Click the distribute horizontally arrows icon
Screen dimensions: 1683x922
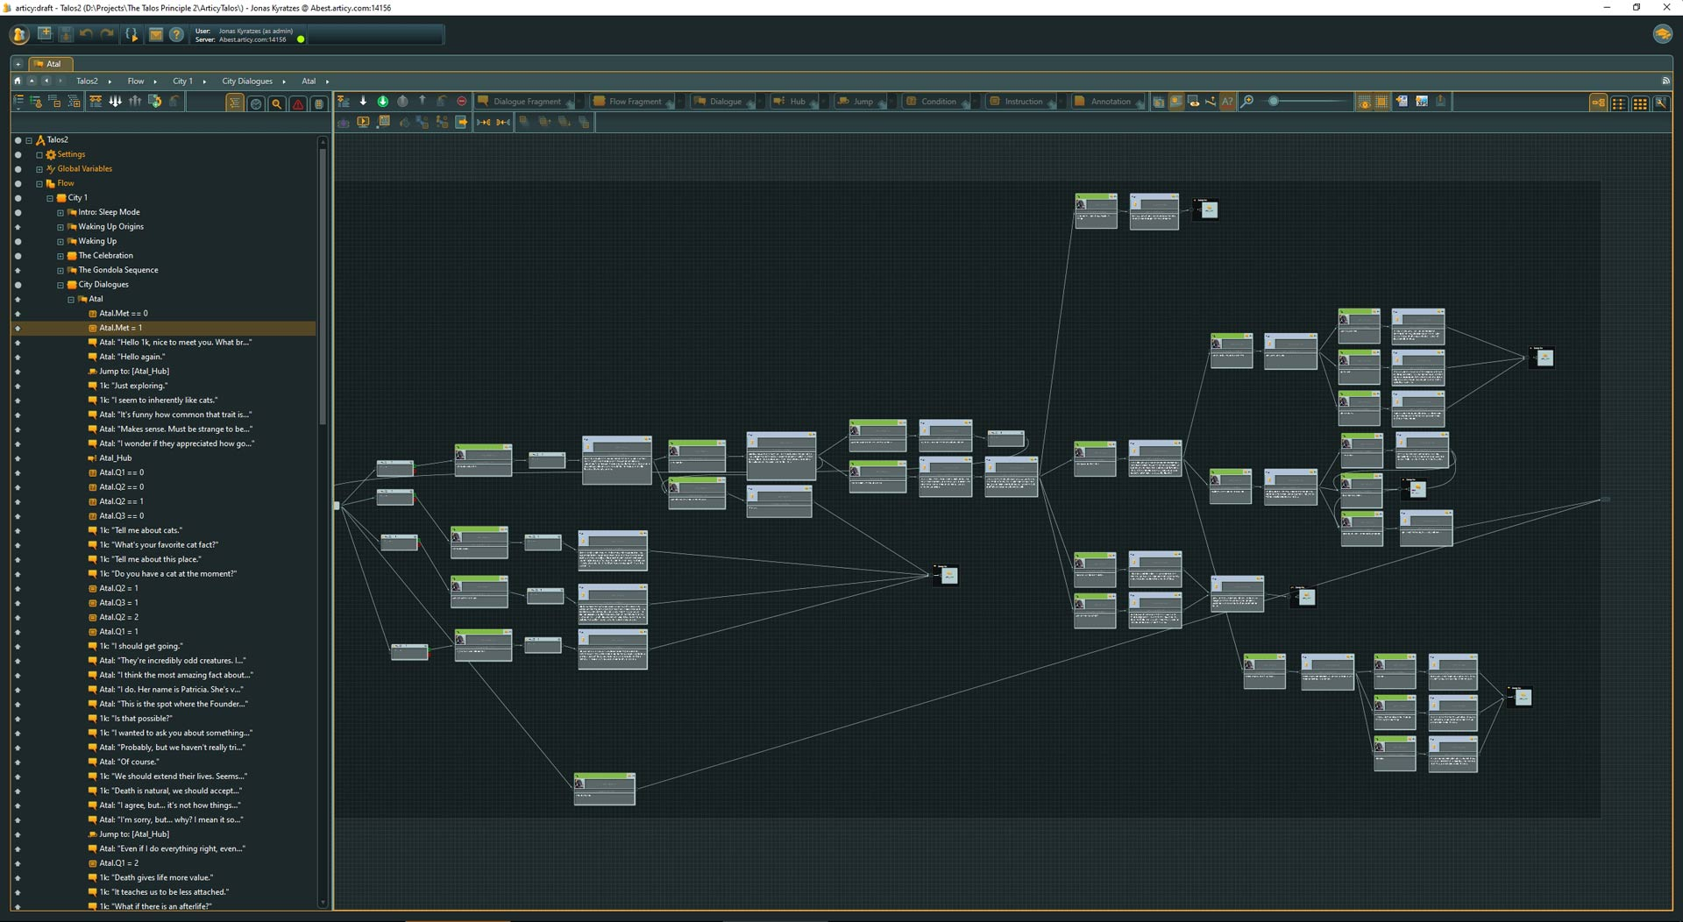coord(484,123)
